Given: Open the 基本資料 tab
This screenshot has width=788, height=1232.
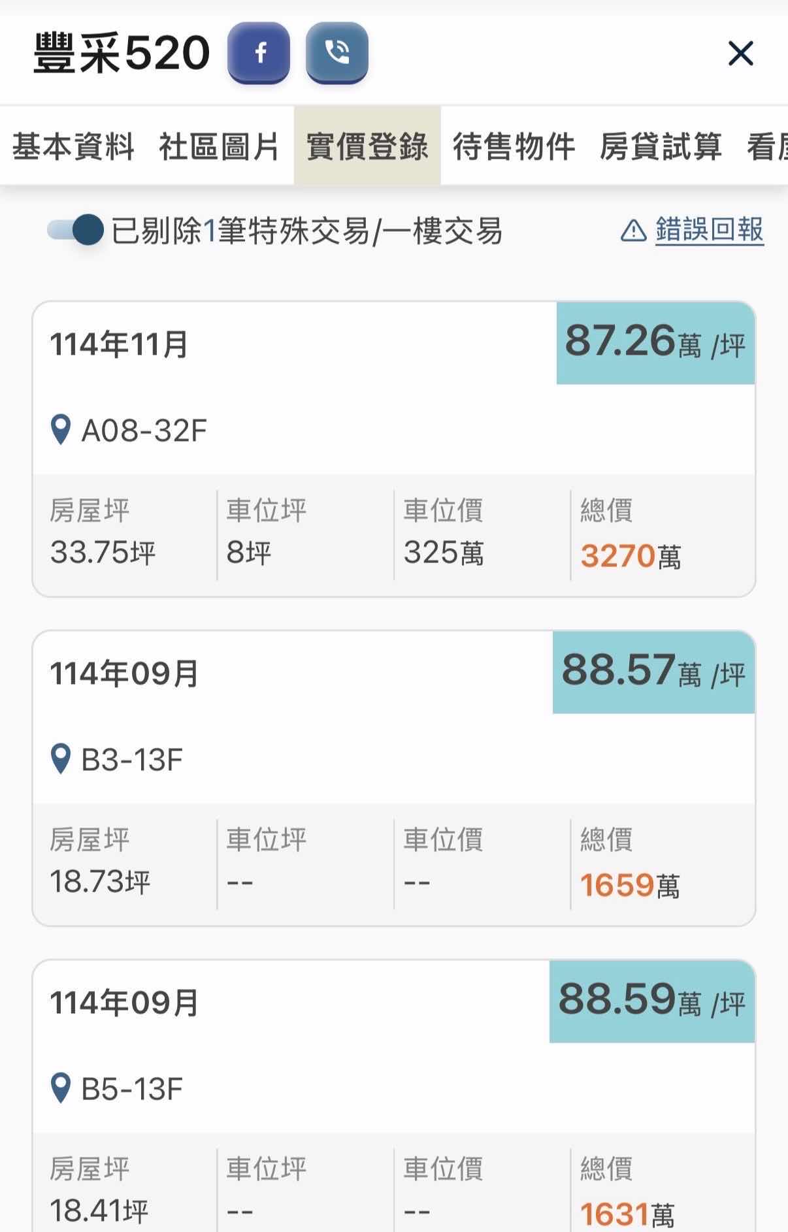Looking at the screenshot, I should pyautogui.click(x=73, y=146).
